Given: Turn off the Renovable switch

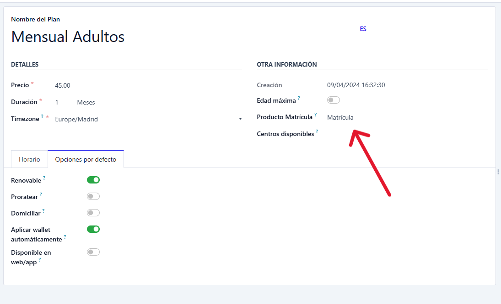Looking at the screenshot, I should (x=93, y=180).
